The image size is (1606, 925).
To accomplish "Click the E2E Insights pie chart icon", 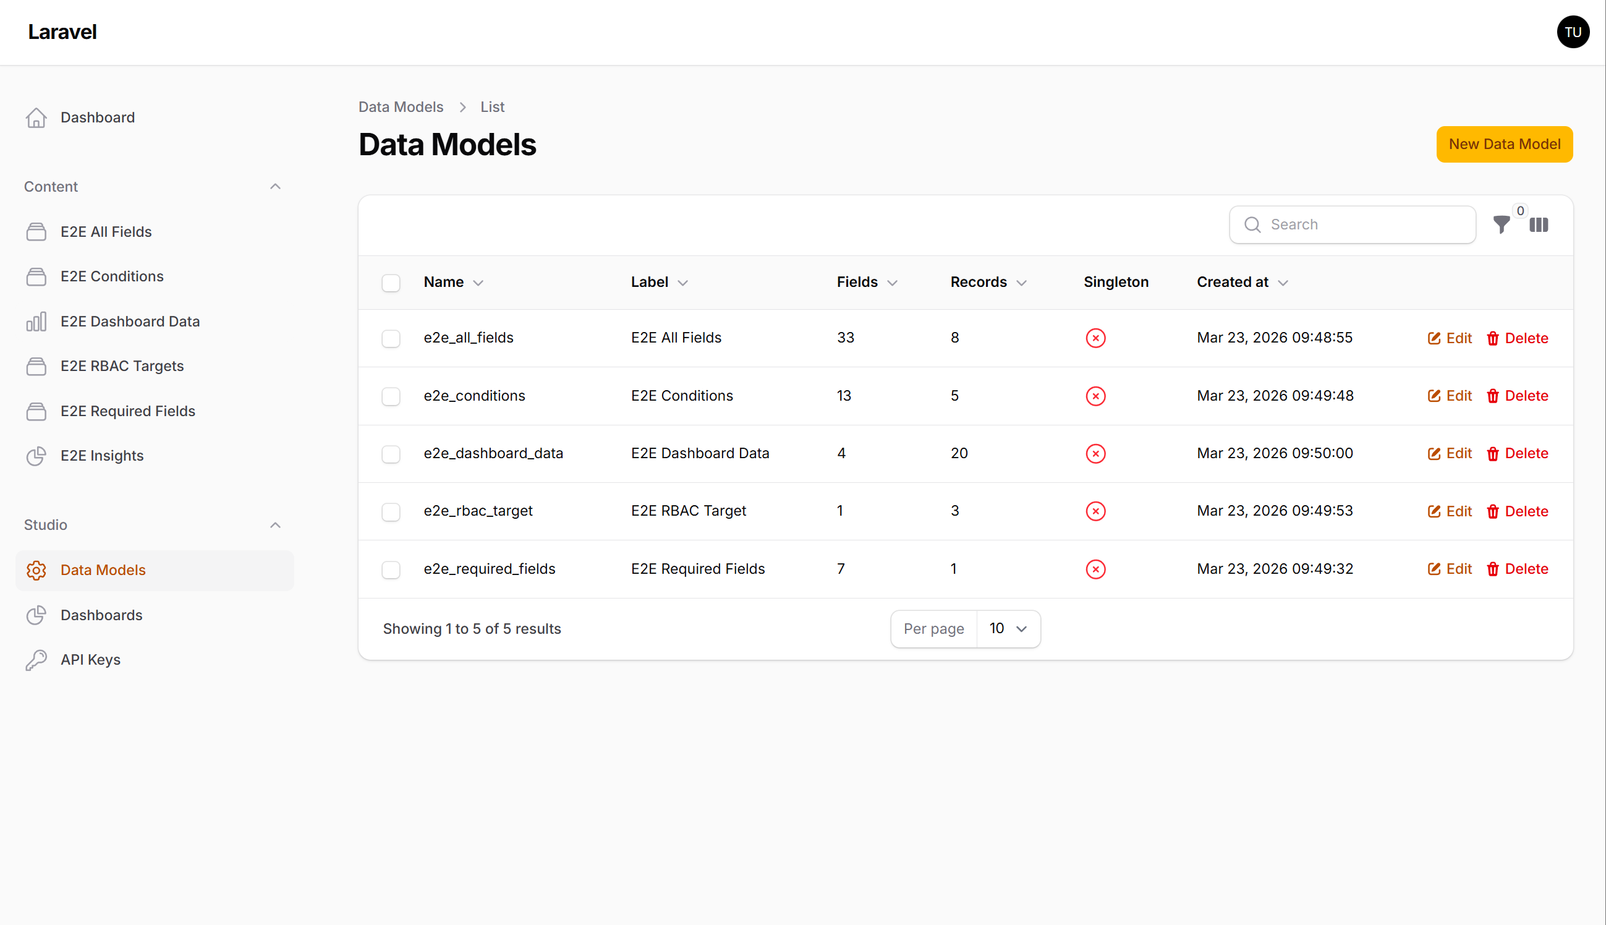I will [x=36, y=456].
